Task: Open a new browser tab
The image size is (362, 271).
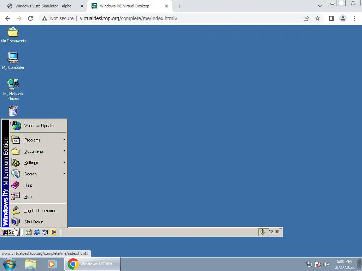Action: coord(180,6)
